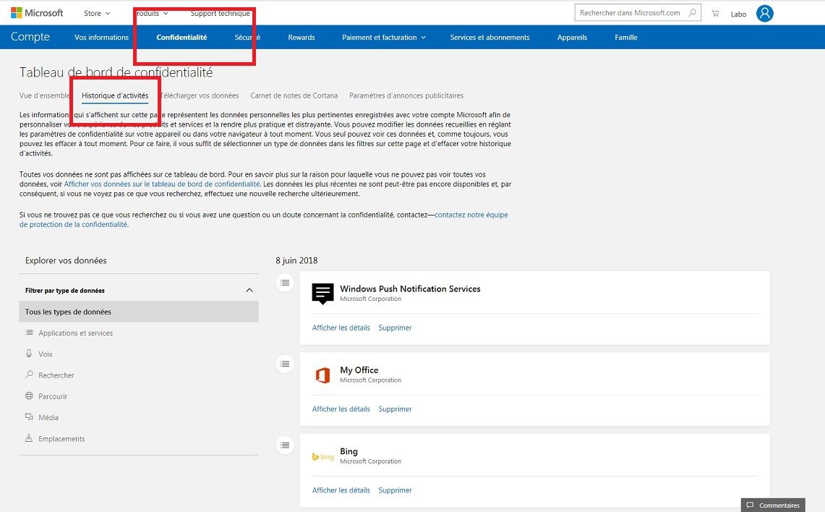Image resolution: width=825 pixels, height=512 pixels.
Task: Select Historique d'activités sub-tab
Action: 115,95
